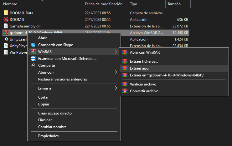Viewport: 232px width, 146px height.
Task: Click Cambiar nombre to rename file
Action: [52, 127]
